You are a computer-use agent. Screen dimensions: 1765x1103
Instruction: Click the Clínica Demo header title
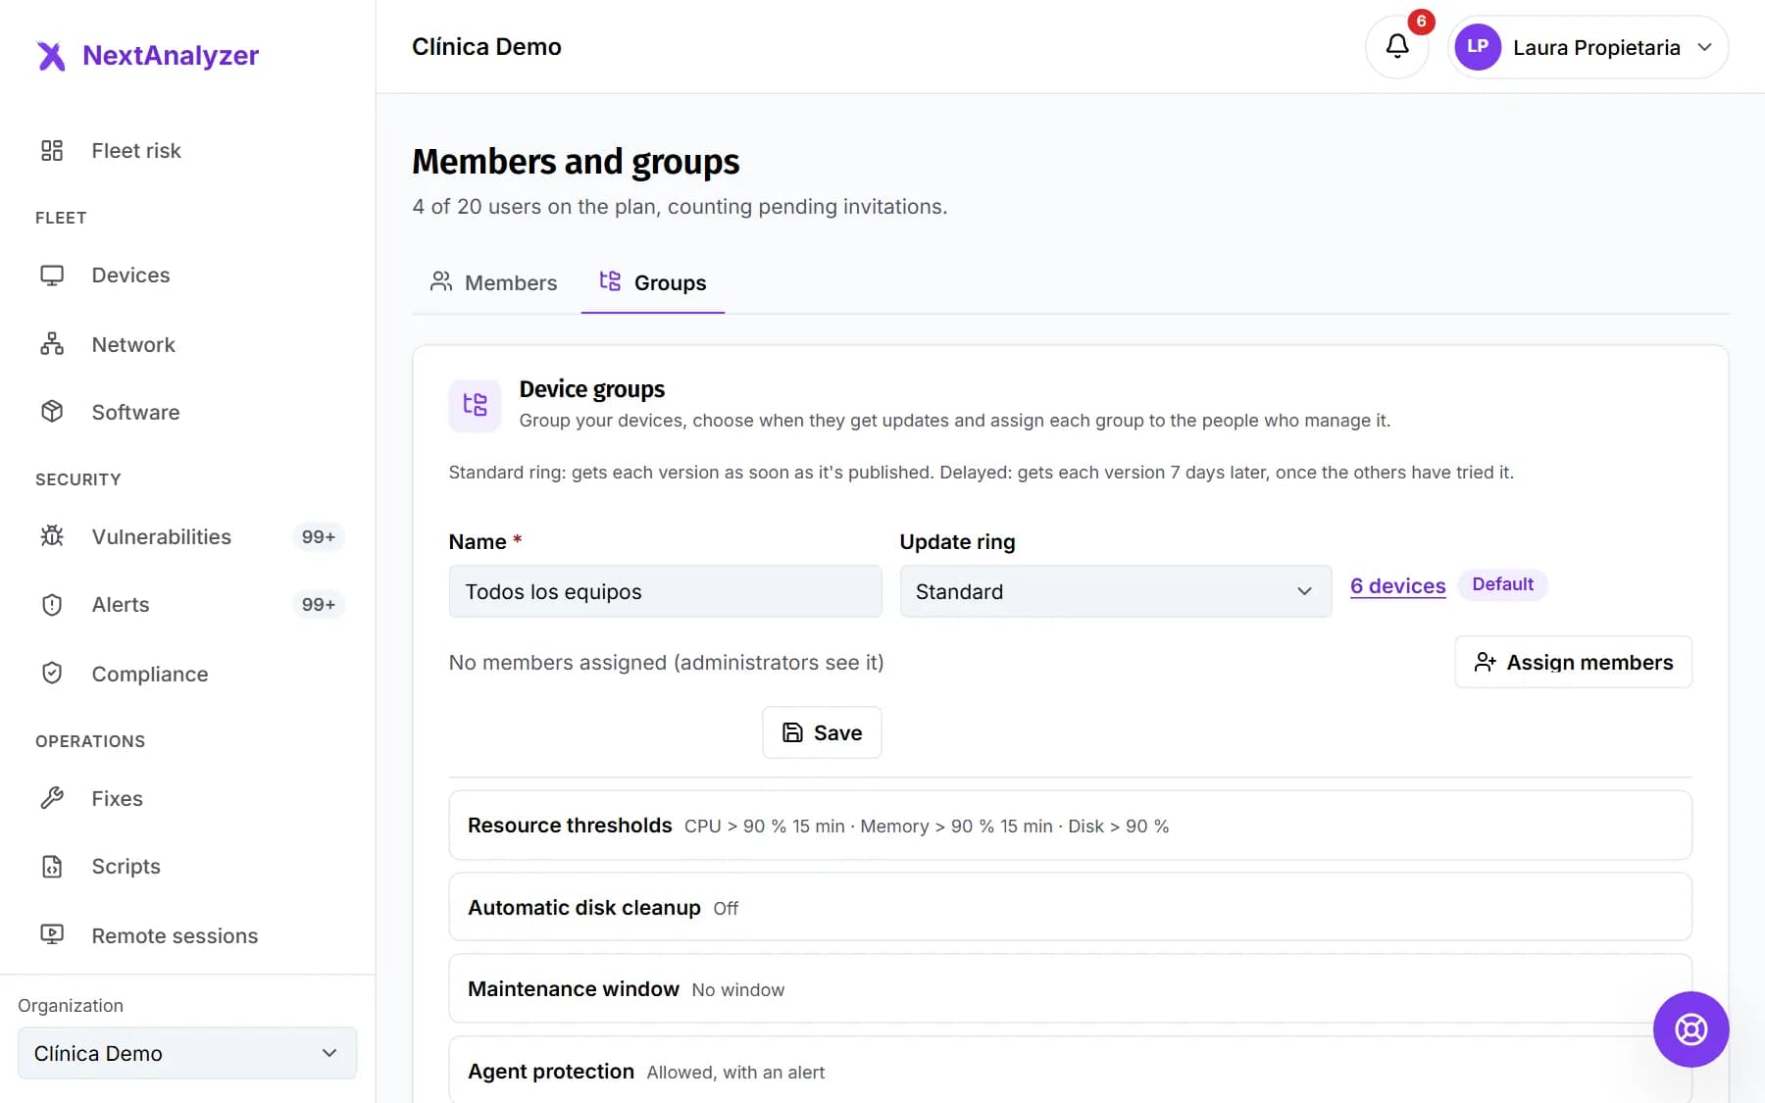click(486, 47)
